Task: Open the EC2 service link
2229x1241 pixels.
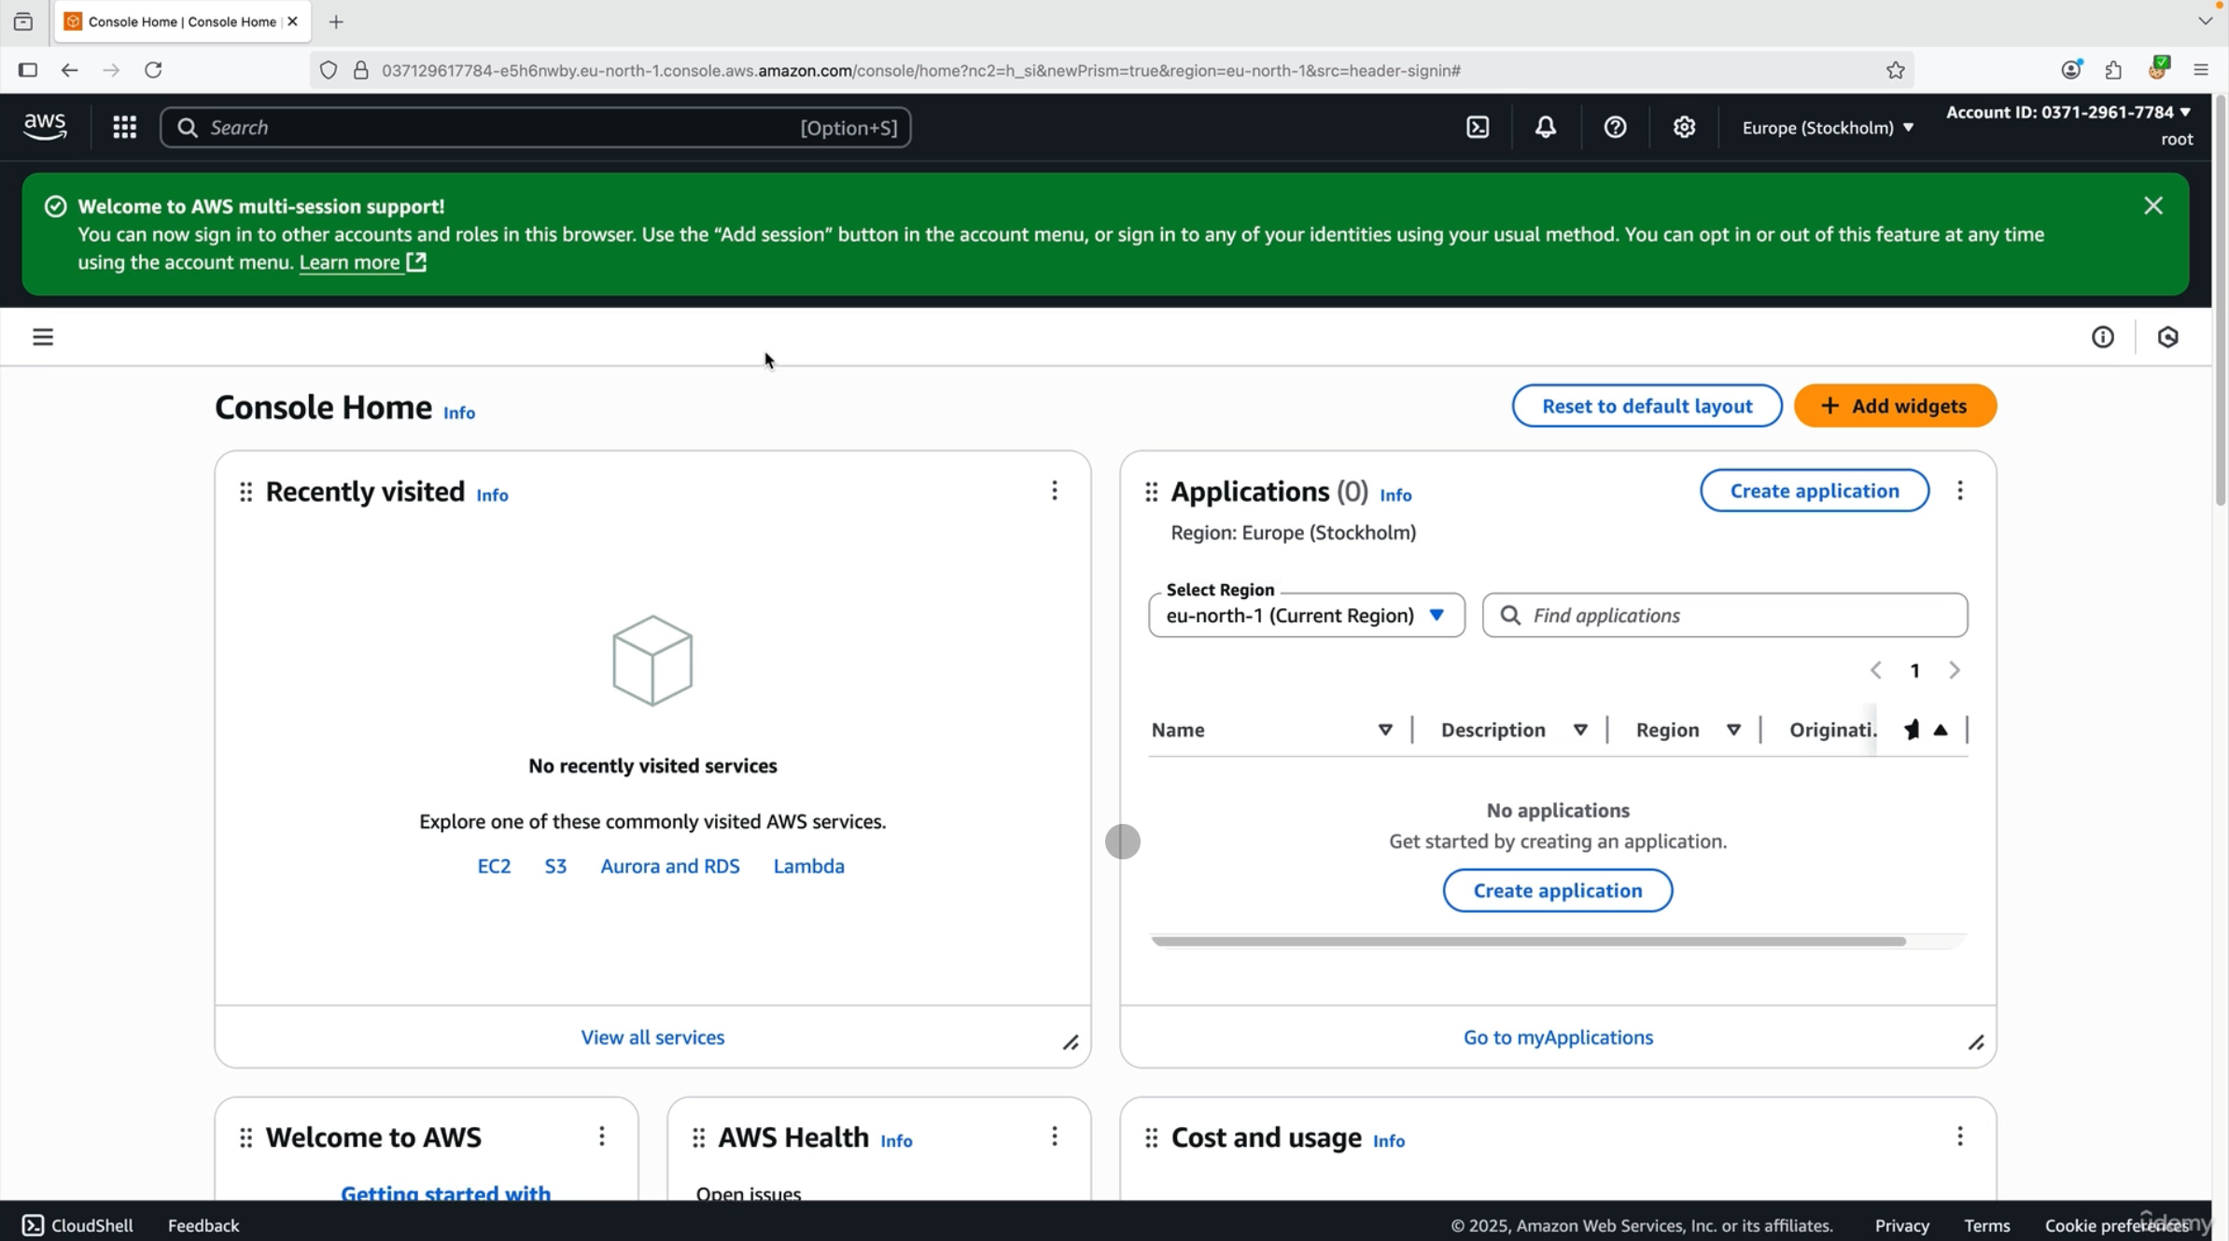Action: pyautogui.click(x=494, y=866)
